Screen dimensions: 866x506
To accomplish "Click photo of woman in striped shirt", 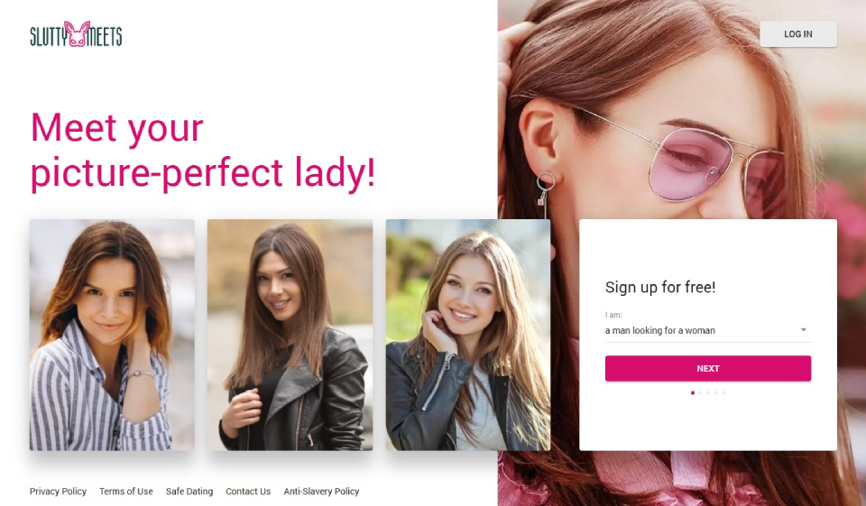I will [x=112, y=335].
